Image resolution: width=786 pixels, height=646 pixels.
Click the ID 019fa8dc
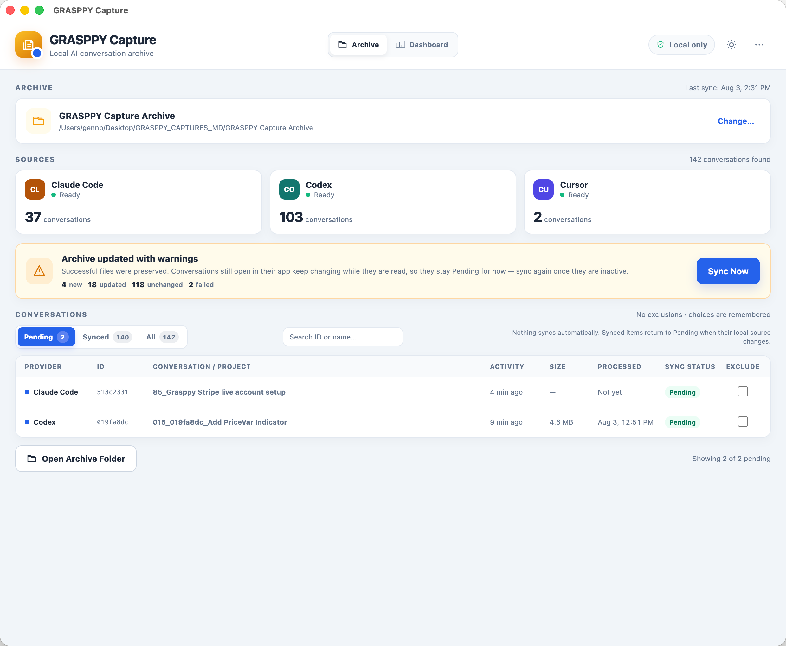113,422
